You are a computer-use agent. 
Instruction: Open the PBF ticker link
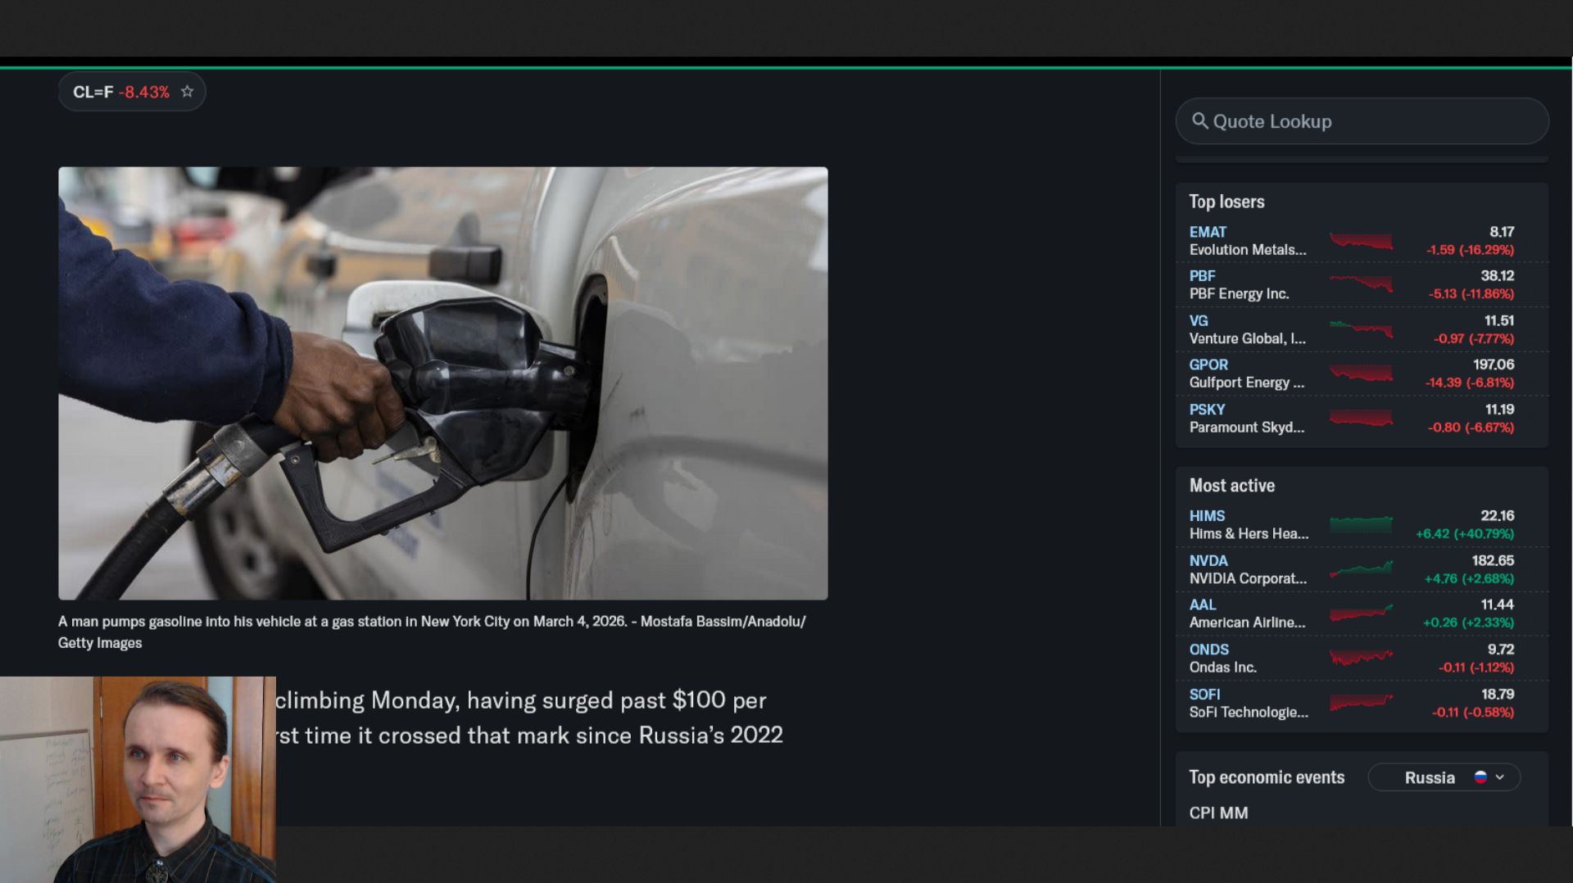point(1202,276)
